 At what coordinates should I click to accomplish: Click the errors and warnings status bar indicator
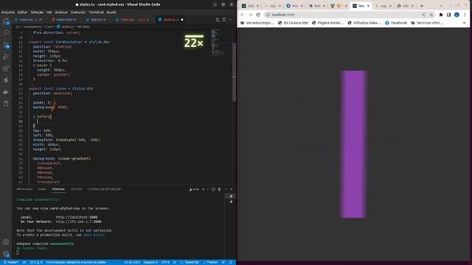point(36,262)
